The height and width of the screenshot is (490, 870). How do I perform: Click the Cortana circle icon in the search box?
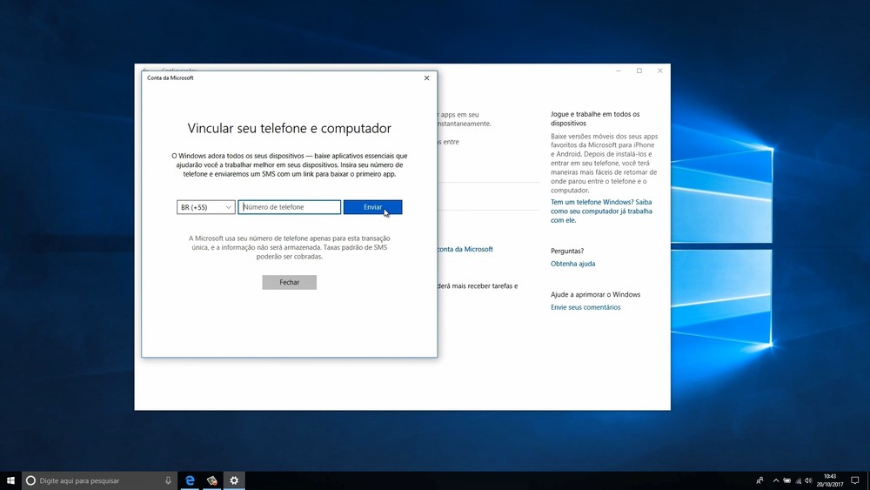[30, 480]
